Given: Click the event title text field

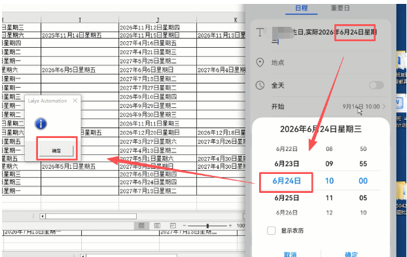Looking at the screenshot, I should point(325,36).
